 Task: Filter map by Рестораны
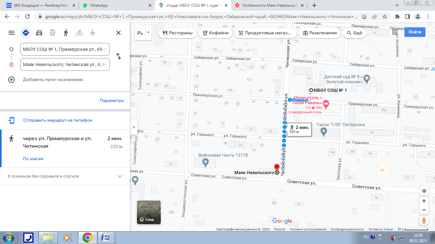click(x=177, y=33)
